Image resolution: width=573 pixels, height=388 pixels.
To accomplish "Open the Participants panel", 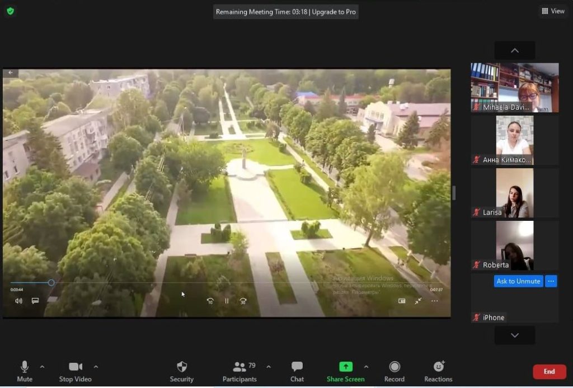I will [x=239, y=372].
